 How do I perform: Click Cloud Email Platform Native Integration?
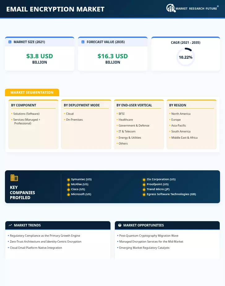tap(36, 248)
